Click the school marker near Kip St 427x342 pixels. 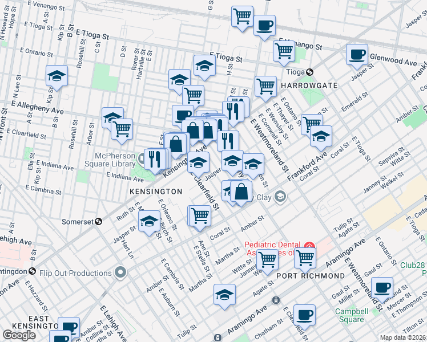tap(57, 76)
